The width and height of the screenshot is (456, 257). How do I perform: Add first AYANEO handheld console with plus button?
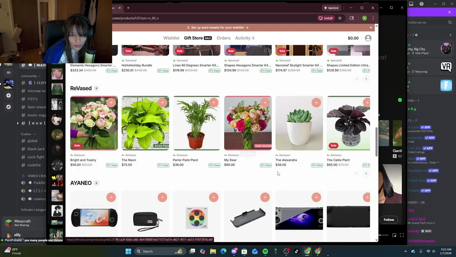coord(111,197)
